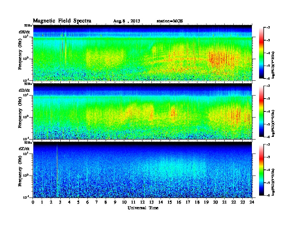Click the "32Hz" tick label above dH/dt
The image size is (300, 232).
tap(28, 25)
